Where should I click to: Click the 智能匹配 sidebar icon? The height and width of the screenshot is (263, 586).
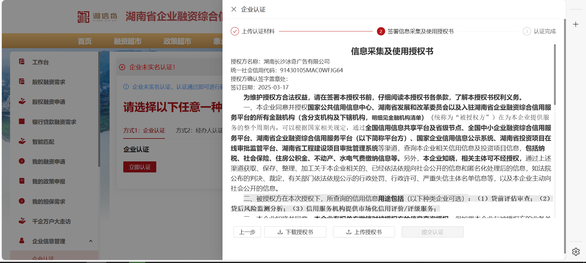point(22,141)
